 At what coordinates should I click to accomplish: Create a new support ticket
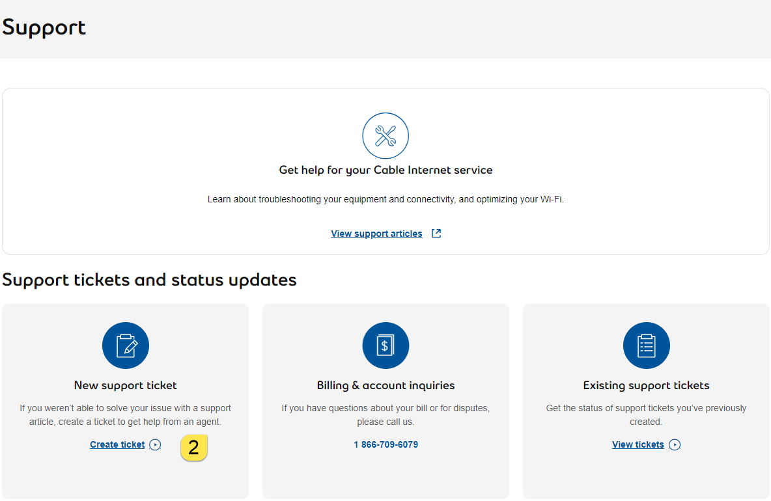pos(117,444)
